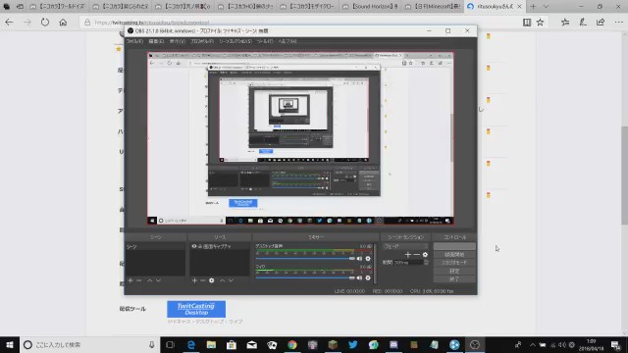The width and height of the screenshot is (628, 353).
Task: Move source up in Sources panel
Action: click(x=223, y=280)
